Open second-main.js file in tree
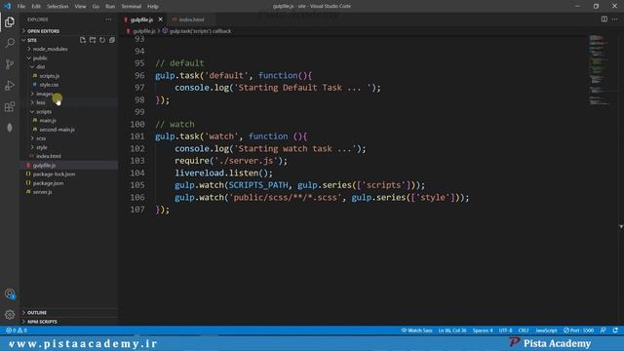 pyautogui.click(x=69, y=130)
